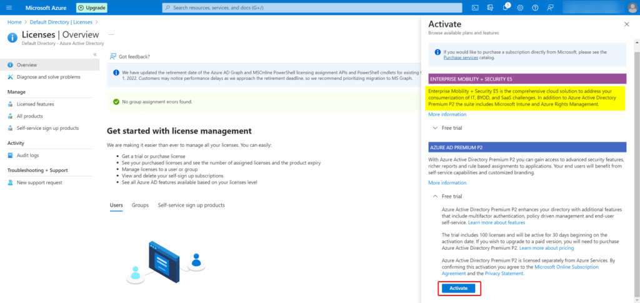Open the ellipsis menu beside Licenses Overview
The height and width of the screenshot is (303, 640).
tap(111, 34)
